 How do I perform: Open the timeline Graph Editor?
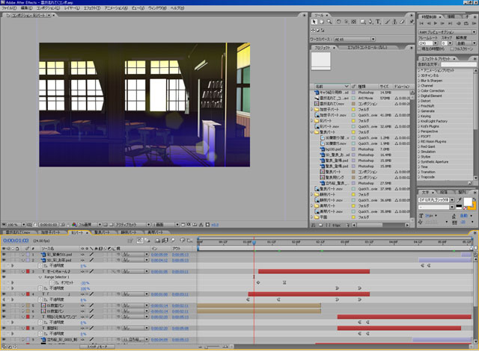(190, 240)
